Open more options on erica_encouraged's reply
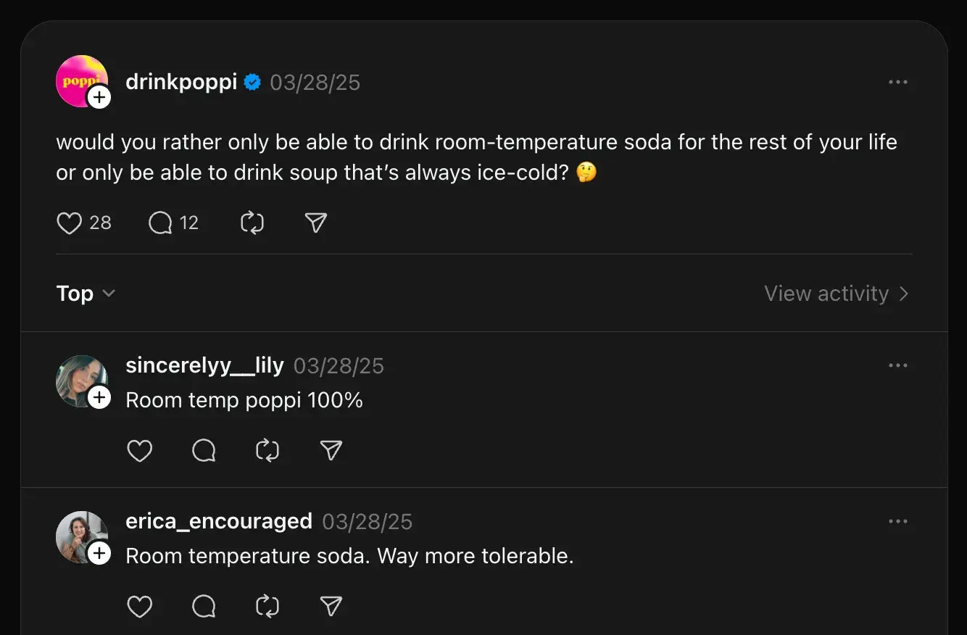This screenshot has width=967, height=635. [897, 521]
